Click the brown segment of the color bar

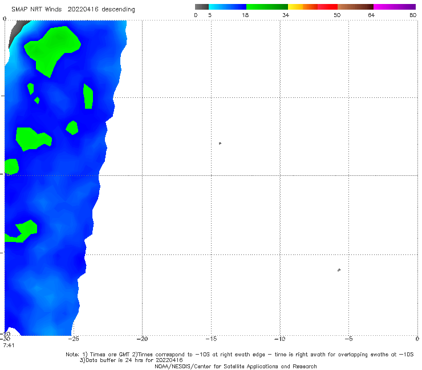(355, 7)
